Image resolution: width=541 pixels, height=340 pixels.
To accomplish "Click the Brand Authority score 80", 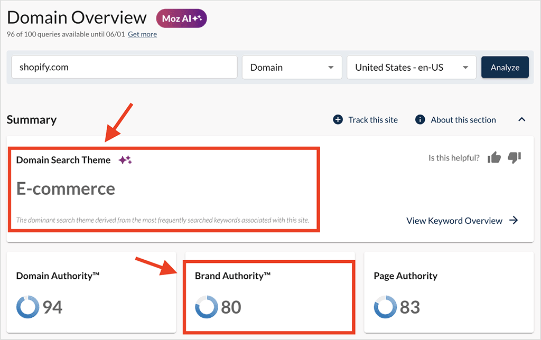I will tap(231, 307).
